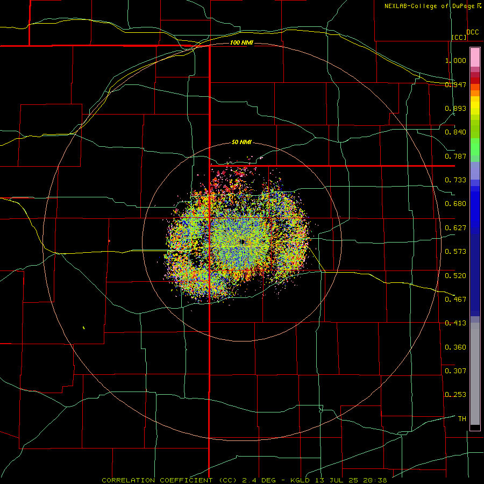Click the 1.000 value on the scale
Image resolution: width=484 pixels, height=484 pixels.
[x=455, y=60]
